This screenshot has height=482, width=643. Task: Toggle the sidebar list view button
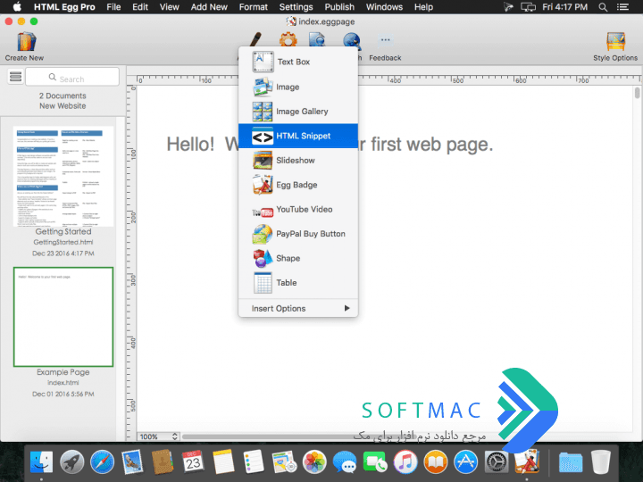(15, 77)
